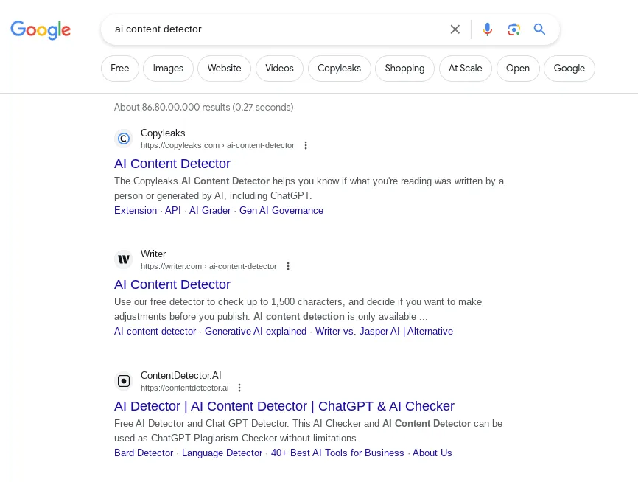The height and width of the screenshot is (482, 638).
Task: Open the Bard Detector sitelink
Action: [144, 453]
